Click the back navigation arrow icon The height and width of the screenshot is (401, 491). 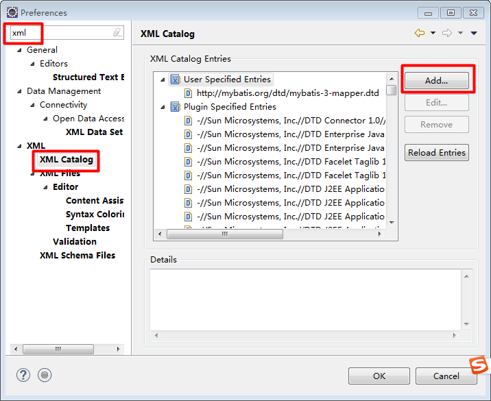coord(420,33)
